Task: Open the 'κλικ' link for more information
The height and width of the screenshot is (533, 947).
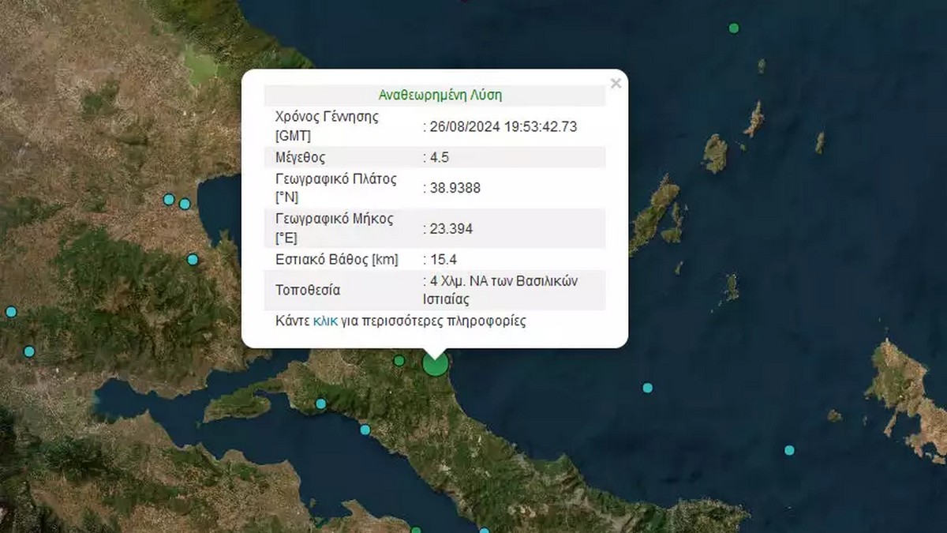Action: [325, 321]
